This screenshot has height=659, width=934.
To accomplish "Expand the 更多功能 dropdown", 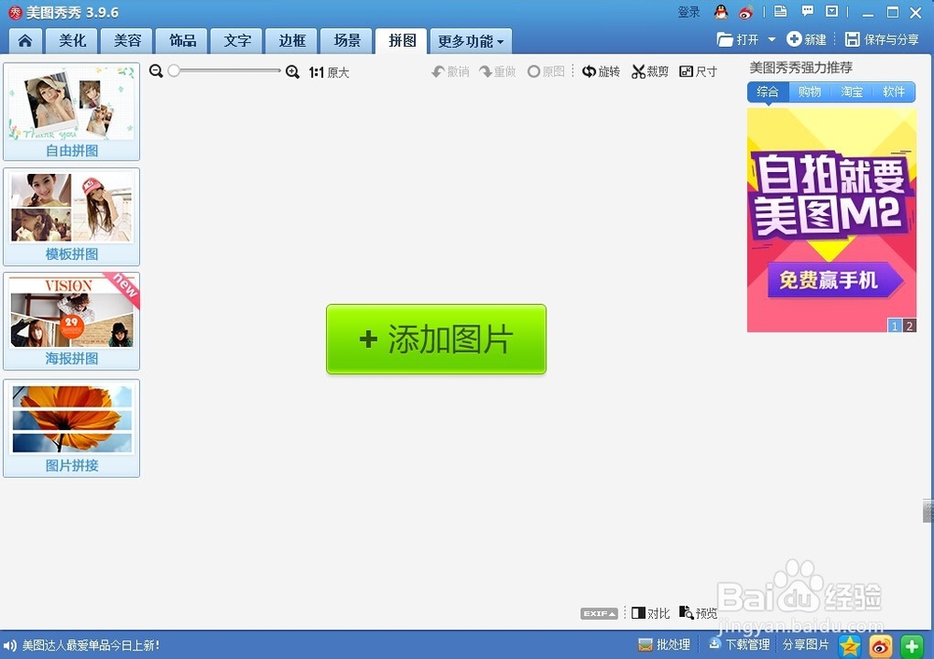I will (471, 40).
